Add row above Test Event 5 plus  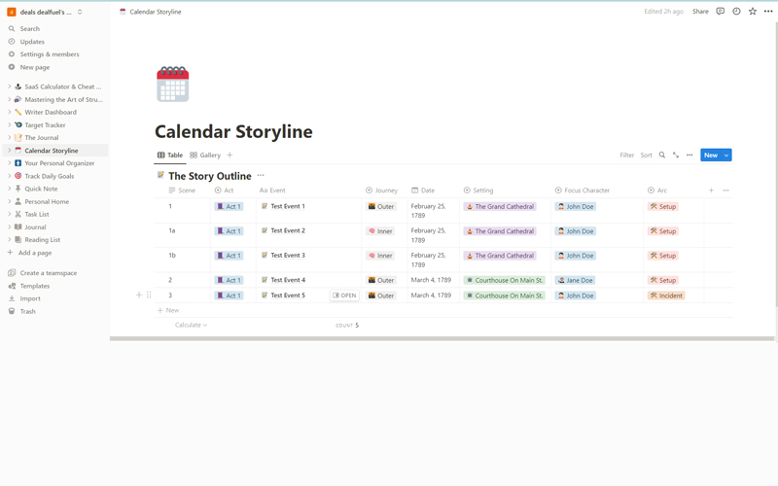pyautogui.click(x=139, y=295)
